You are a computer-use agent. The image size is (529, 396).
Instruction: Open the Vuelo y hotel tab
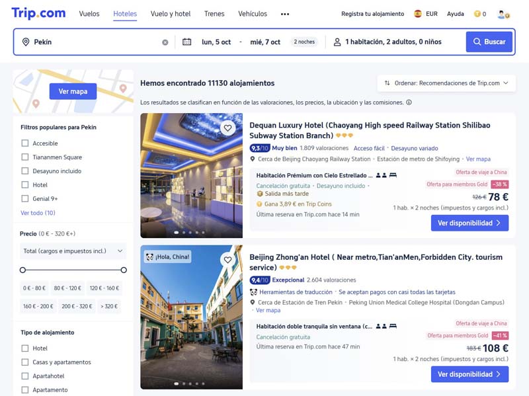[171, 14]
